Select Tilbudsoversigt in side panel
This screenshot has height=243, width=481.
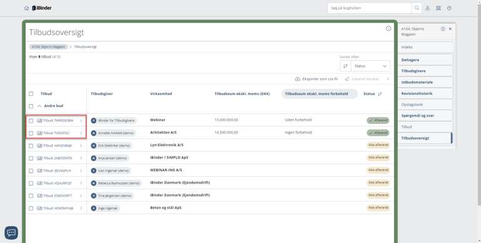tap(425, 138)
